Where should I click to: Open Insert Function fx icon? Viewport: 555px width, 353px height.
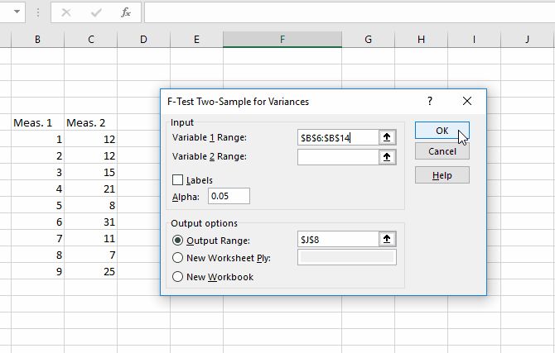coord(125,12)
